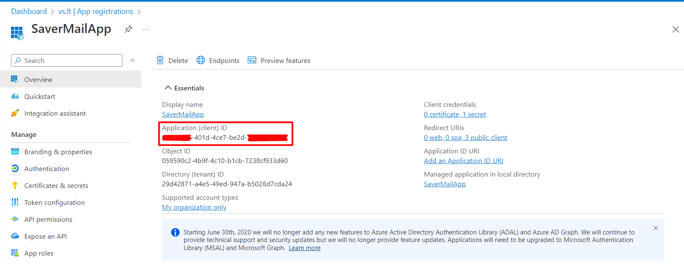Open the 0 certificate, 1 secret link
The height and width of the screenshot is (264, 684).
455,114
